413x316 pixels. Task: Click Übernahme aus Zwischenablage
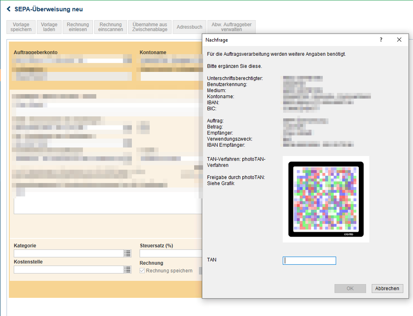click(150, 27)
